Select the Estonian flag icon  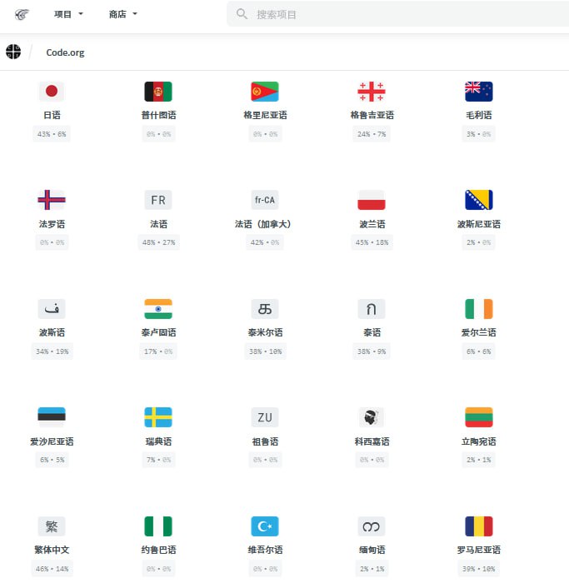click(52, 417)
